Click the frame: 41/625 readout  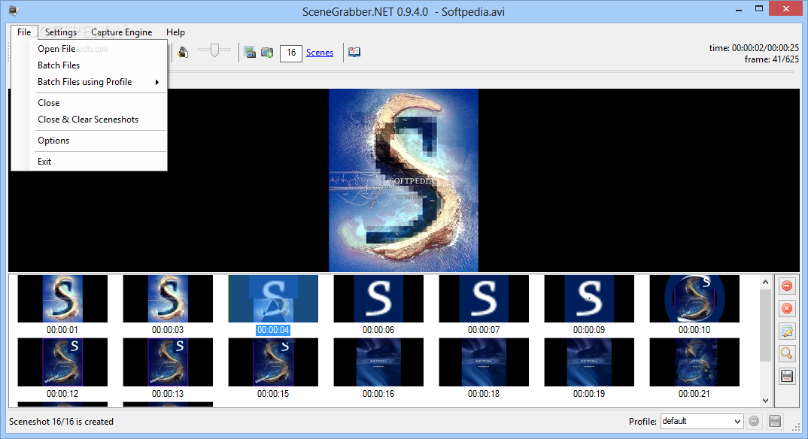coord(771,59)
